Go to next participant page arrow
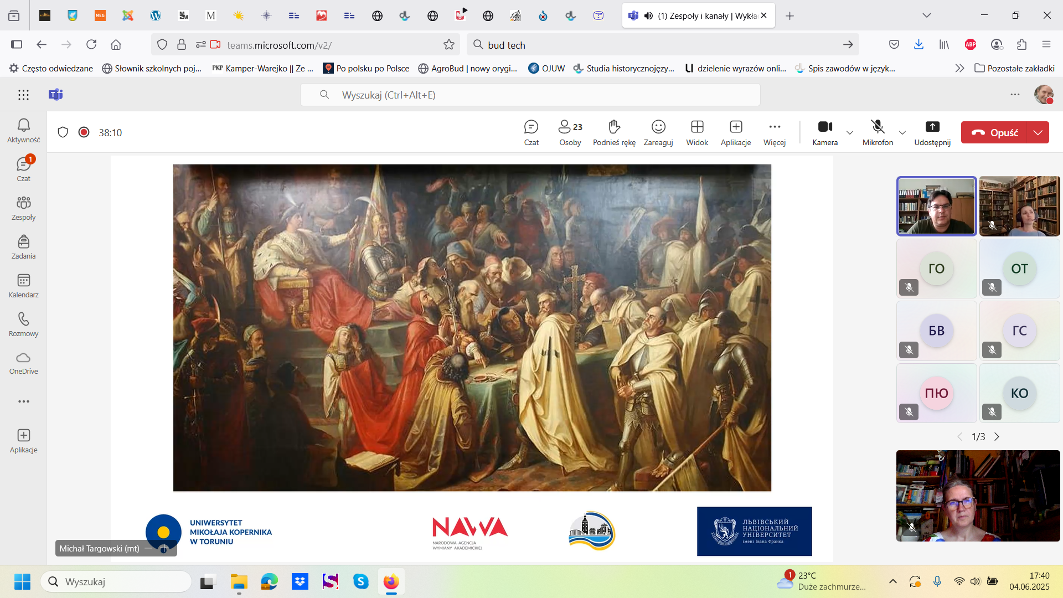Viewport: 1063px width, 598px height. click(997, 437)
